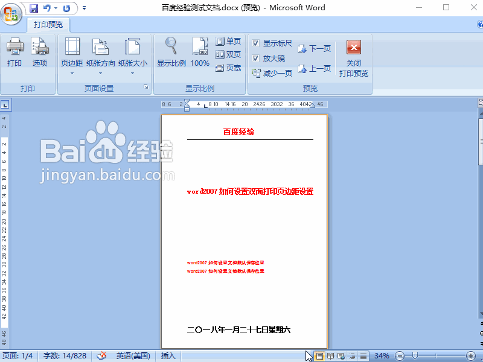Open Page Setup dialog launcher
Screen dimensions: 483x362
pos(146,88)
